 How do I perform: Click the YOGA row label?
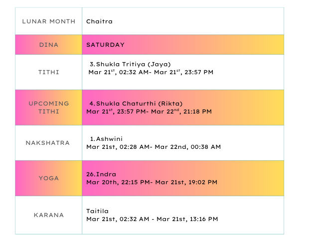tap(49, 178)
